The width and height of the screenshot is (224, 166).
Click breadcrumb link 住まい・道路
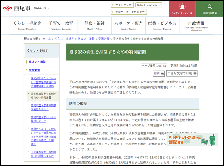pyautogui.click(x=86, y=39)
